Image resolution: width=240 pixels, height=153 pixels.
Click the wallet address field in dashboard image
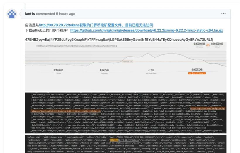[76, 46]
